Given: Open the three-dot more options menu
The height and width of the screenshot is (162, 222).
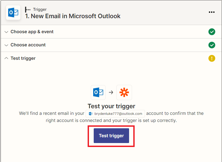Looking at the screenshot, I should click(211, 12).
